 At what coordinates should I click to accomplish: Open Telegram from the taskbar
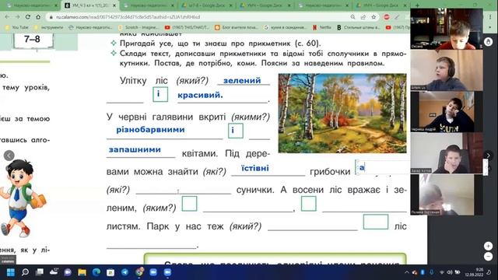click(x=124, y=272)
